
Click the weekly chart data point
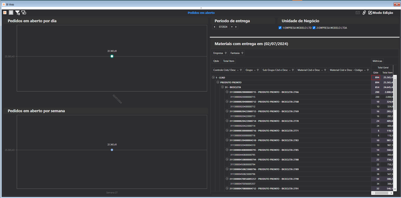[112, 150]
